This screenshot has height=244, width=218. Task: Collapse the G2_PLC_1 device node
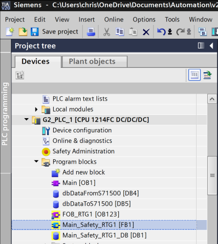pos(26,119)
